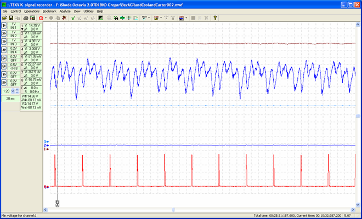Screen dimensions: 362x219
Task: Toggle channel 3 button
Action: (x=4, y=42)
